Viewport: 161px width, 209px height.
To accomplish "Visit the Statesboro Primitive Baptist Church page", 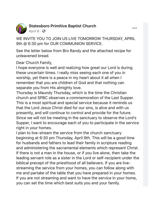I will tap(62, 26).
